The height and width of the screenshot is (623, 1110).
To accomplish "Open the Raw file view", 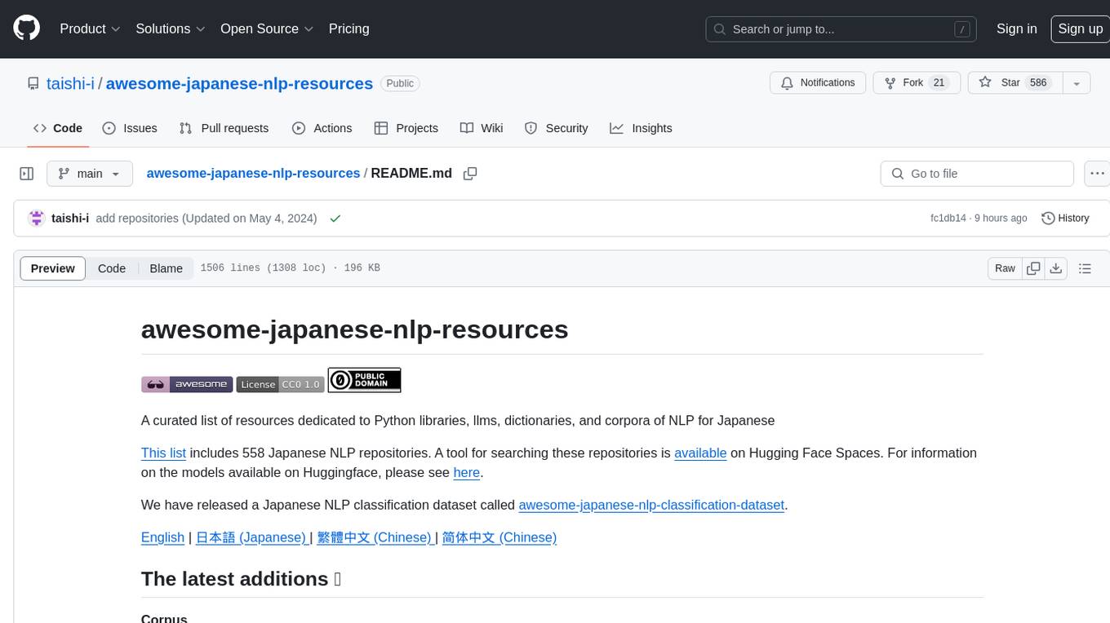I will click(x=1005, y=268).
